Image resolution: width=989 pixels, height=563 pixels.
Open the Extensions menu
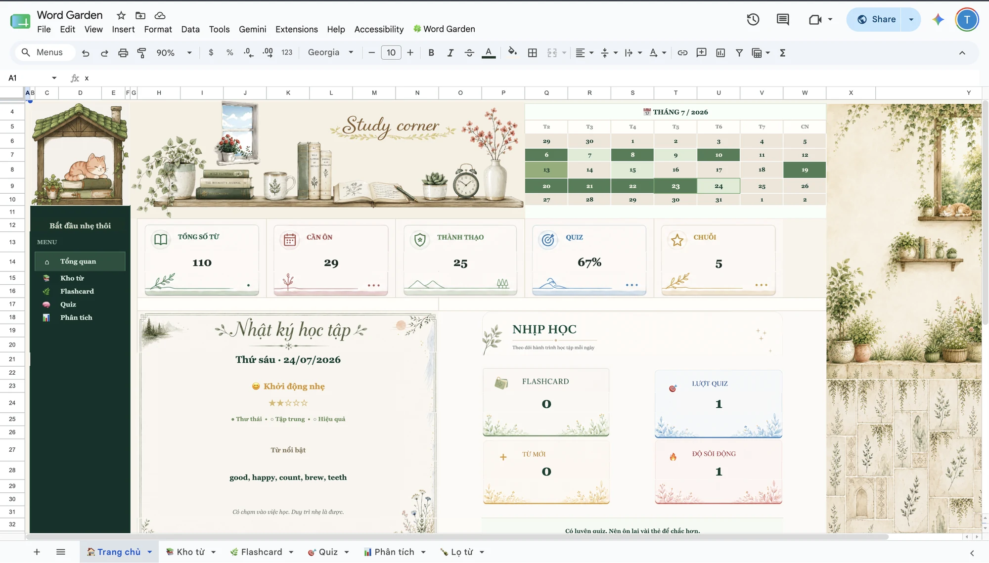pyautogui.click(x=297, y=29)
